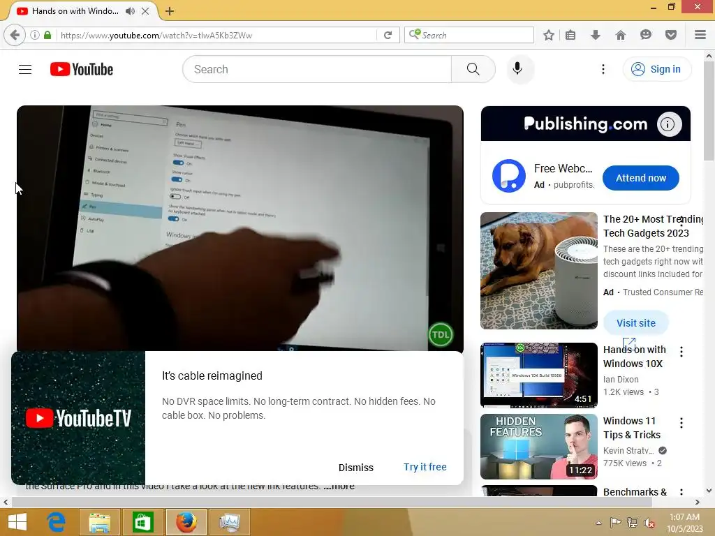Viewport: 715px width, 536px height.
Task: Open Windows Store from taskbar
Action: pos(142,522)
